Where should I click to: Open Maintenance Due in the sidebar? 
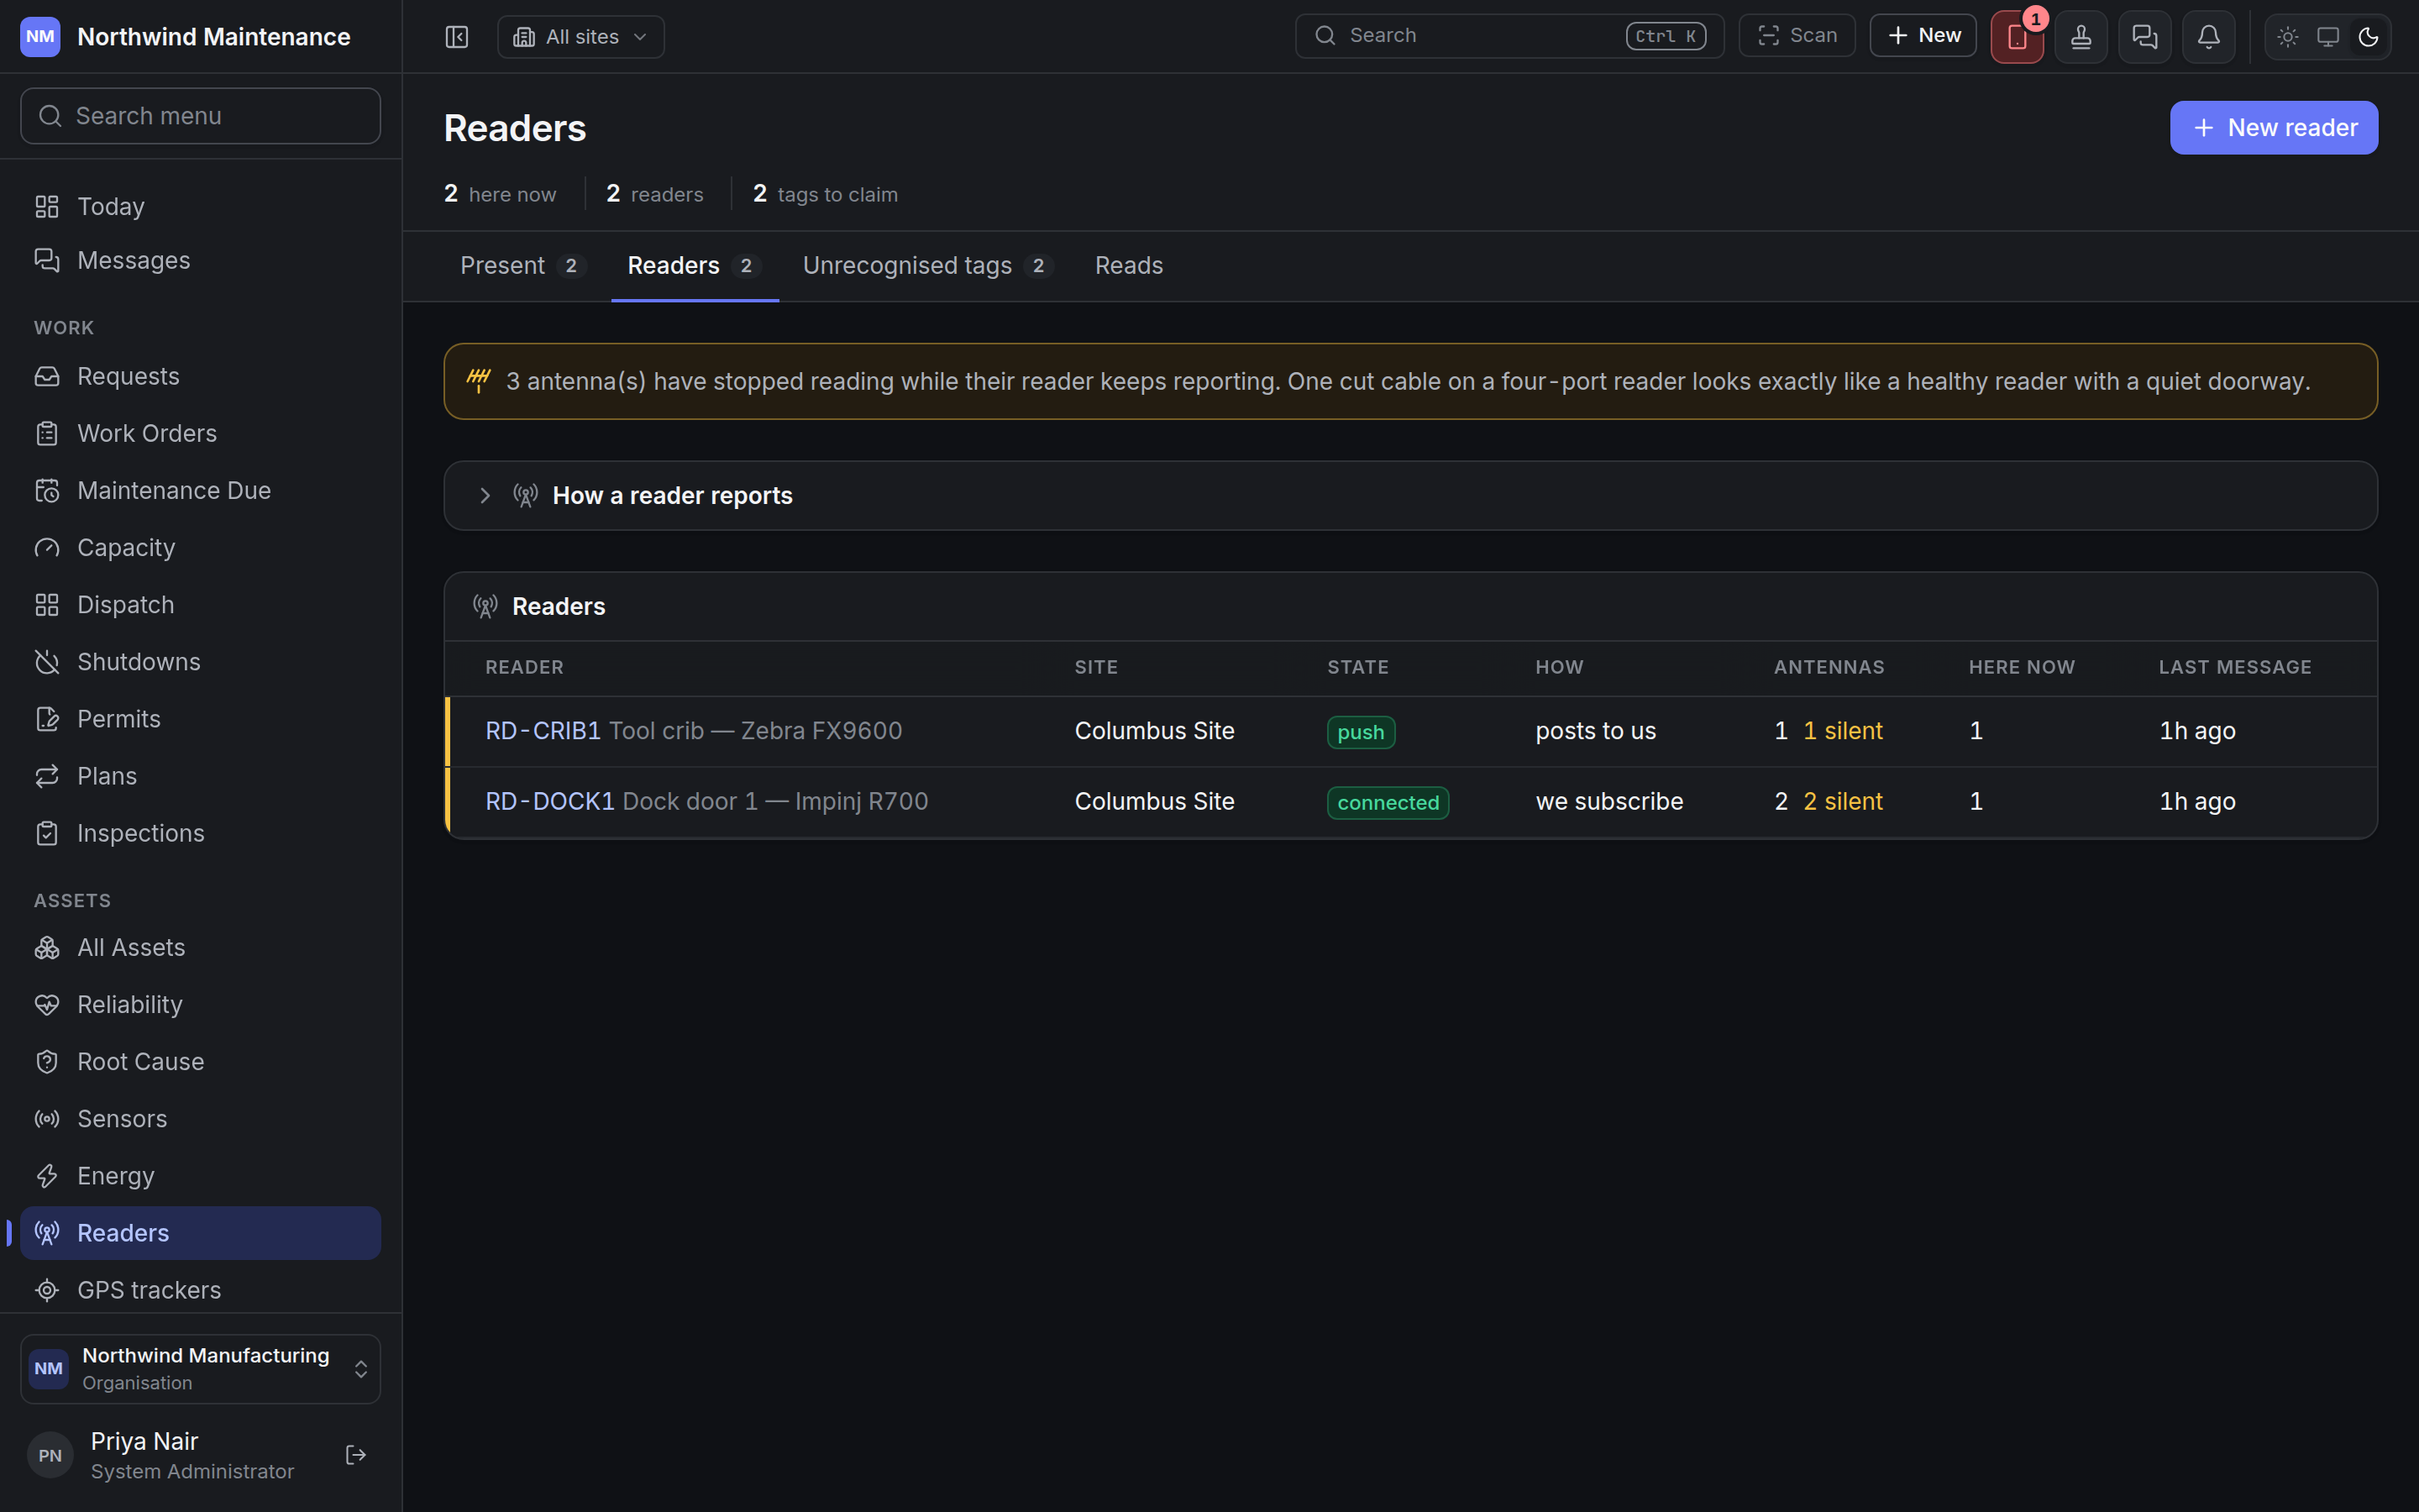[200, 490]
